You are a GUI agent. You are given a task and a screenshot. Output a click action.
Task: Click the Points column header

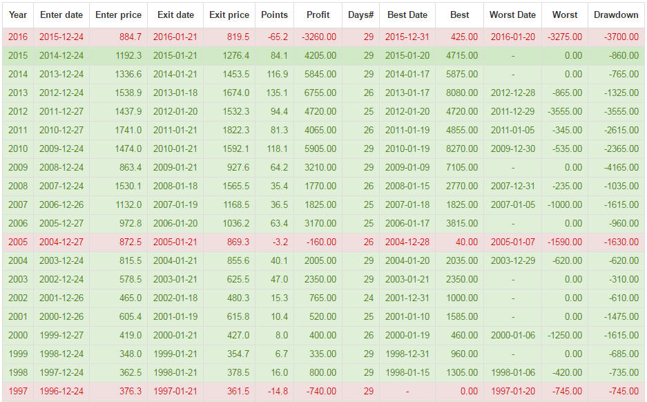(274, 15)
